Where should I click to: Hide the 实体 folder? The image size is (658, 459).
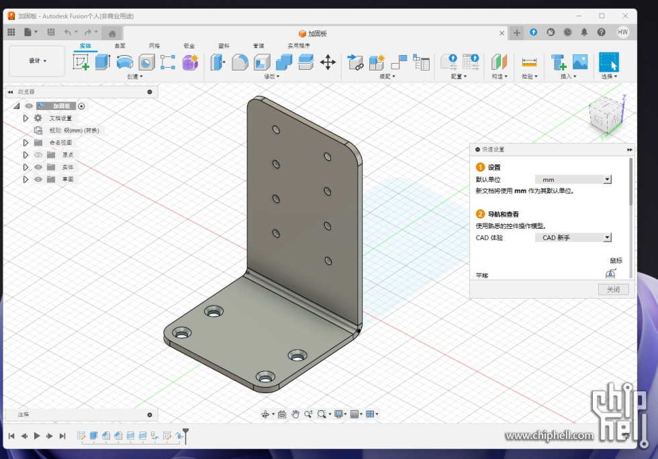[x=38, y=167]
